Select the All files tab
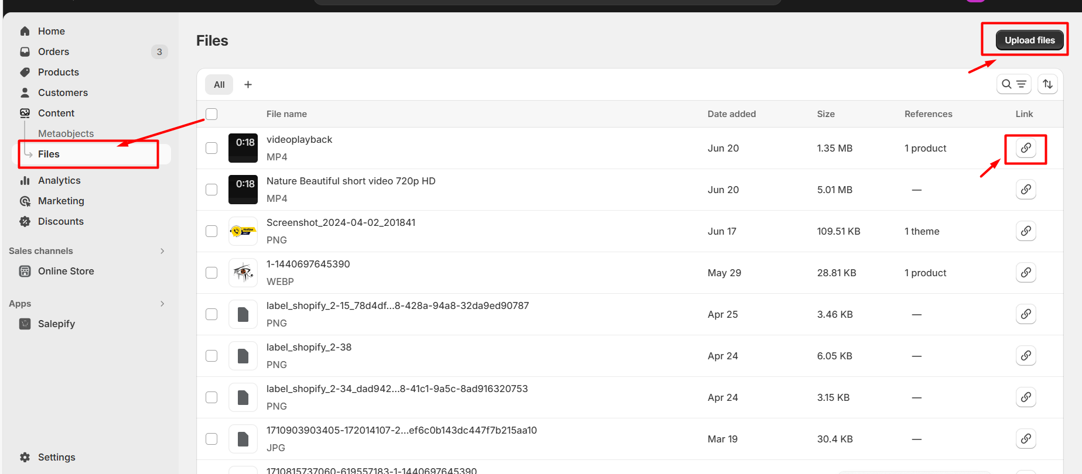Image resolution: width=1082 pixels, height=474 pixels. click(219, 85)
